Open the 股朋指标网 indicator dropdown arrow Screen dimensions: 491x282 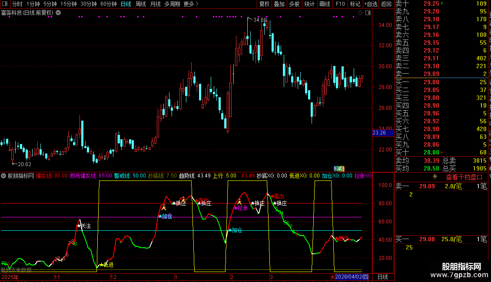pos(4,176)
